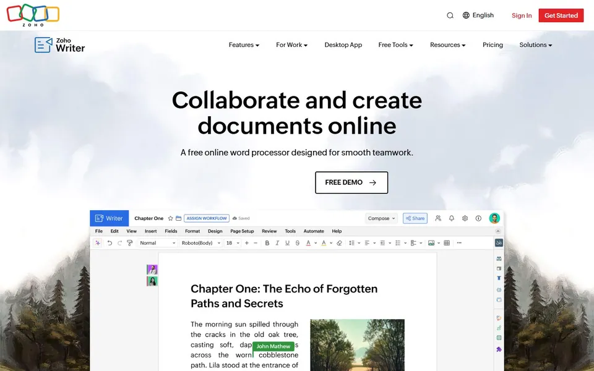The width and height of the screenshot is (594, 371).
Task: Collapse the editor menu bar chevron
Action: pyautogui.click(x=497, y=231)
